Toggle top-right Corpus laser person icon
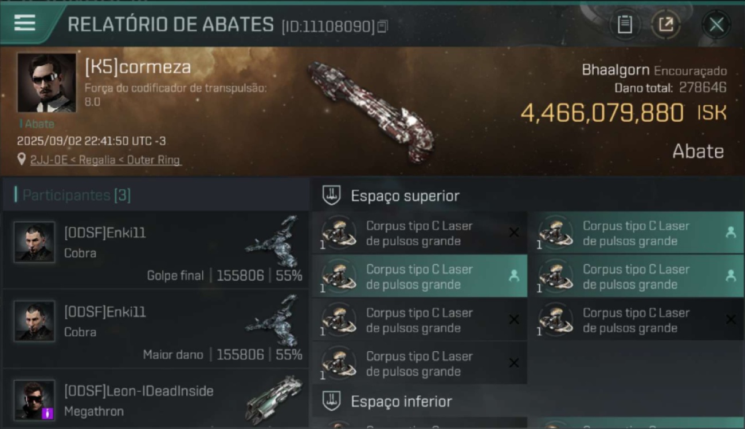 pyautogui.click(x=731, y=233)
